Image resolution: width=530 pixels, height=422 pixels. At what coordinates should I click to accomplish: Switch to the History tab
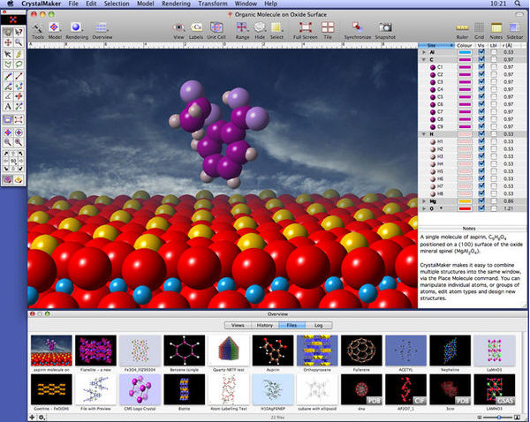pos(264,325)
